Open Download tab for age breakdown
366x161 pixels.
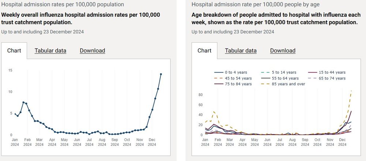pyautogui.click(x=283, y=51)
